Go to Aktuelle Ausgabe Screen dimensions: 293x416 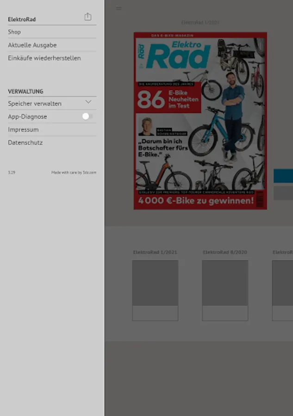tap(52, 45)
